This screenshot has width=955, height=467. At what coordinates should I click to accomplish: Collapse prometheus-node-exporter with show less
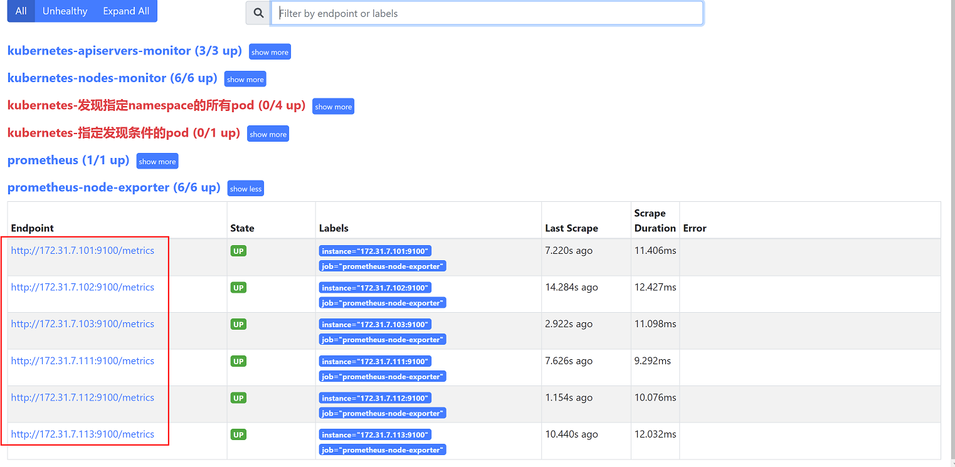click(246, 189)
